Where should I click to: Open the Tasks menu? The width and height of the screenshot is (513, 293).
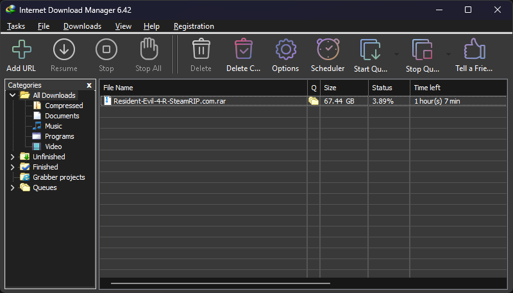coord(16,26)
